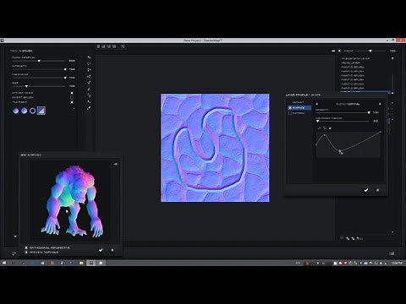
Task: Toggle Preview Normals checkbox
Action: [x=26, y=252]
